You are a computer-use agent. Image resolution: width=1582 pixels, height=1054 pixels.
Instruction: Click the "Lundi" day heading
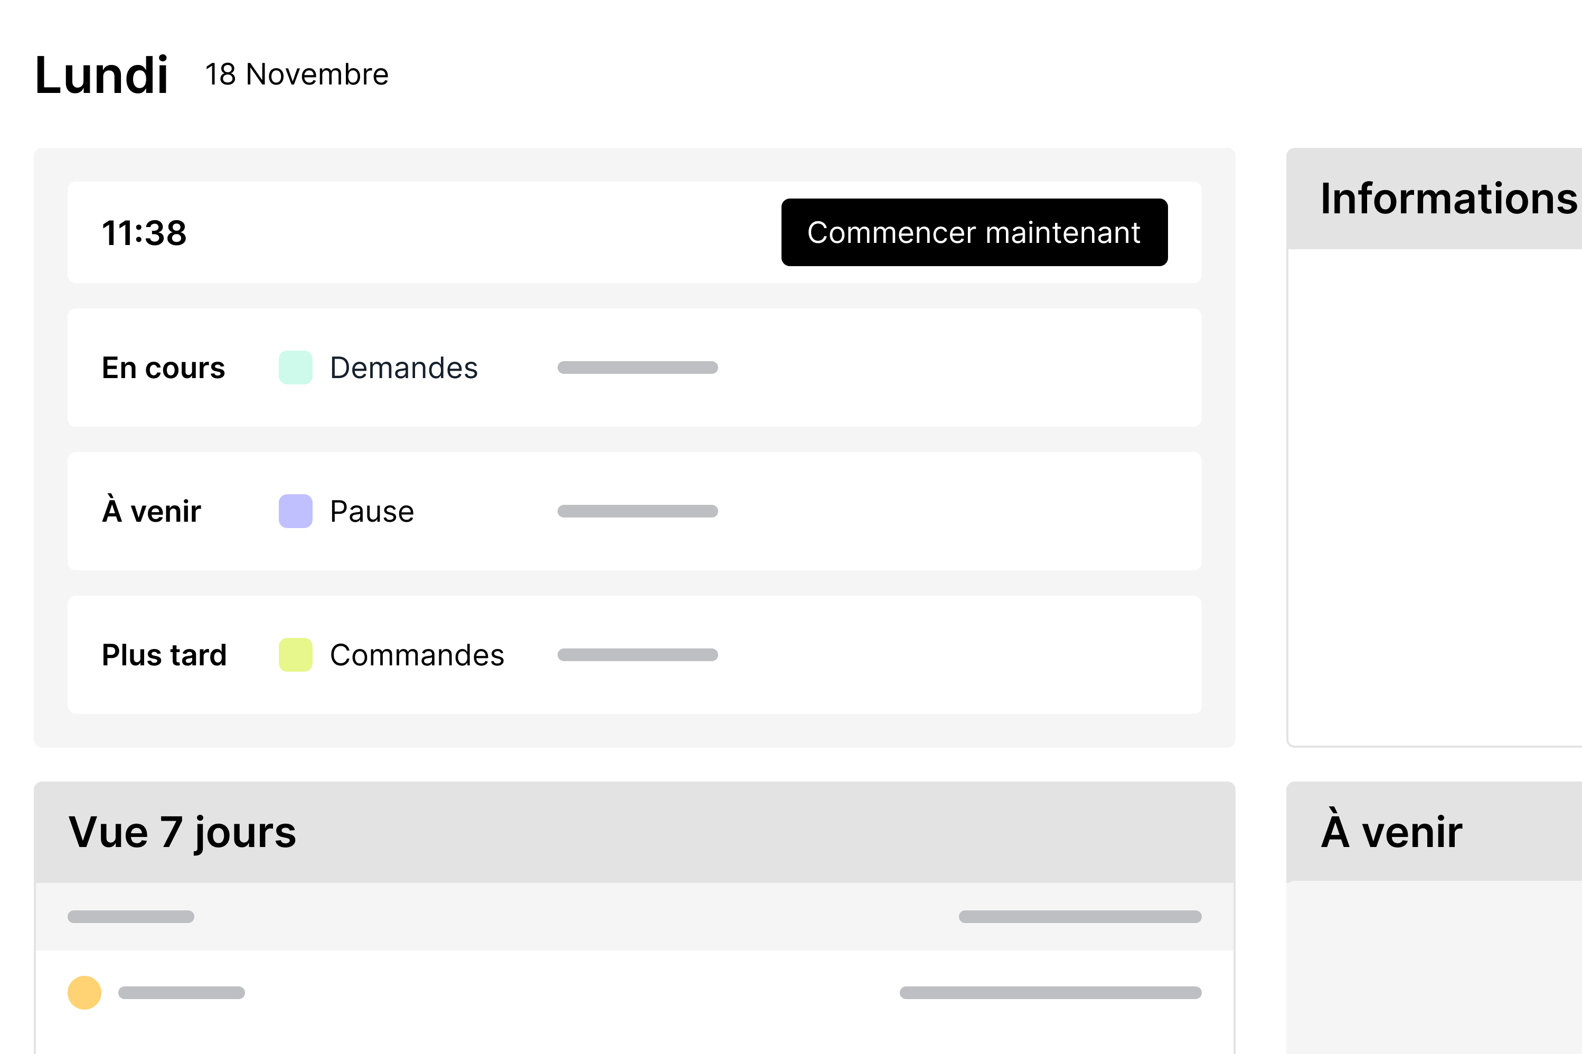tap(101, 74)
